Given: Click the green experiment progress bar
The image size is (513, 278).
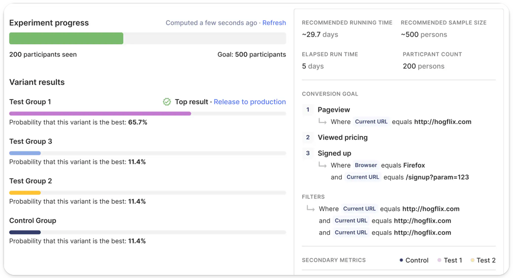Looking at the screenshot, I should 66,39.
